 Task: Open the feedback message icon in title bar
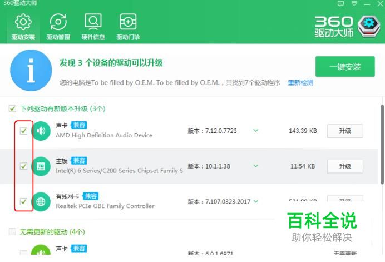(340, 3)
